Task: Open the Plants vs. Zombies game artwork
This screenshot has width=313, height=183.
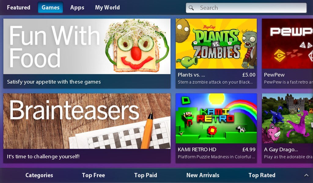Action: coord(216,44)
